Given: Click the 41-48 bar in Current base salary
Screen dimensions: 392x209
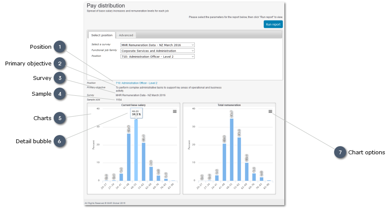Looking at the screenshot, I should point(129,157).
